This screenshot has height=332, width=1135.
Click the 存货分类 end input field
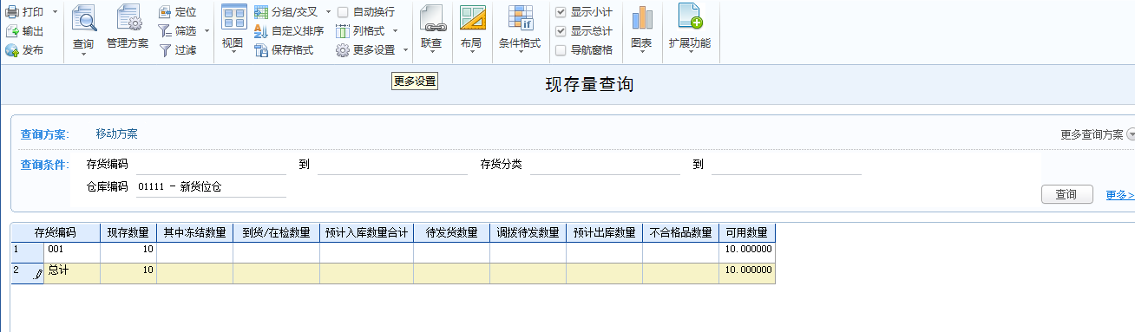786,164
